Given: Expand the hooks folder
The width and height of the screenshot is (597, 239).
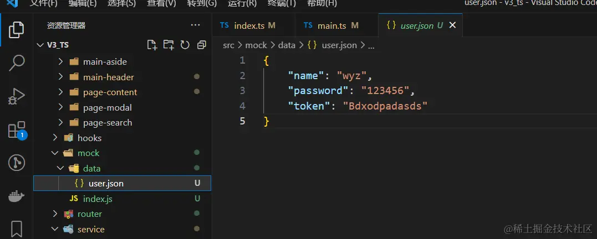Looking at the screenshot, I should click(x=89, y=138).
